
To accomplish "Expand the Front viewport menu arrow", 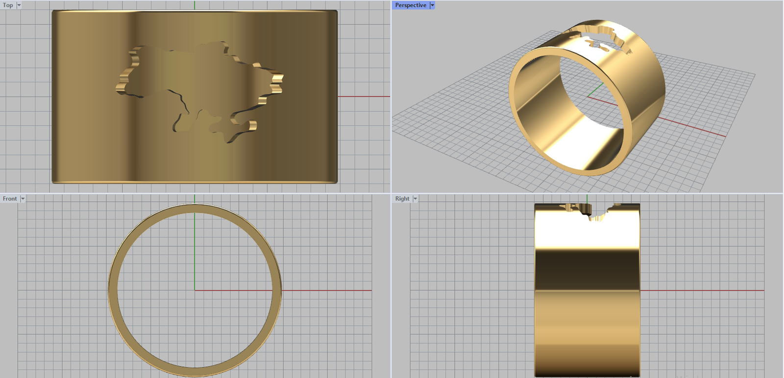I will [x=23, y=199].
